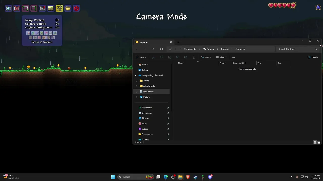Switch to details list view icon
This screenshot has width=323, height=181.
315,142
